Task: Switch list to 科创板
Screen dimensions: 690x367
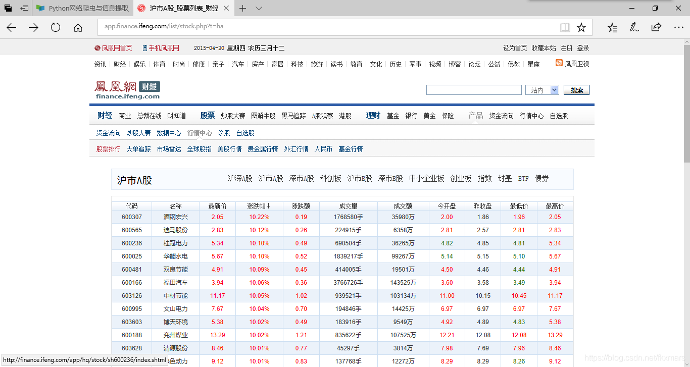Action: [x=331, y=178]
